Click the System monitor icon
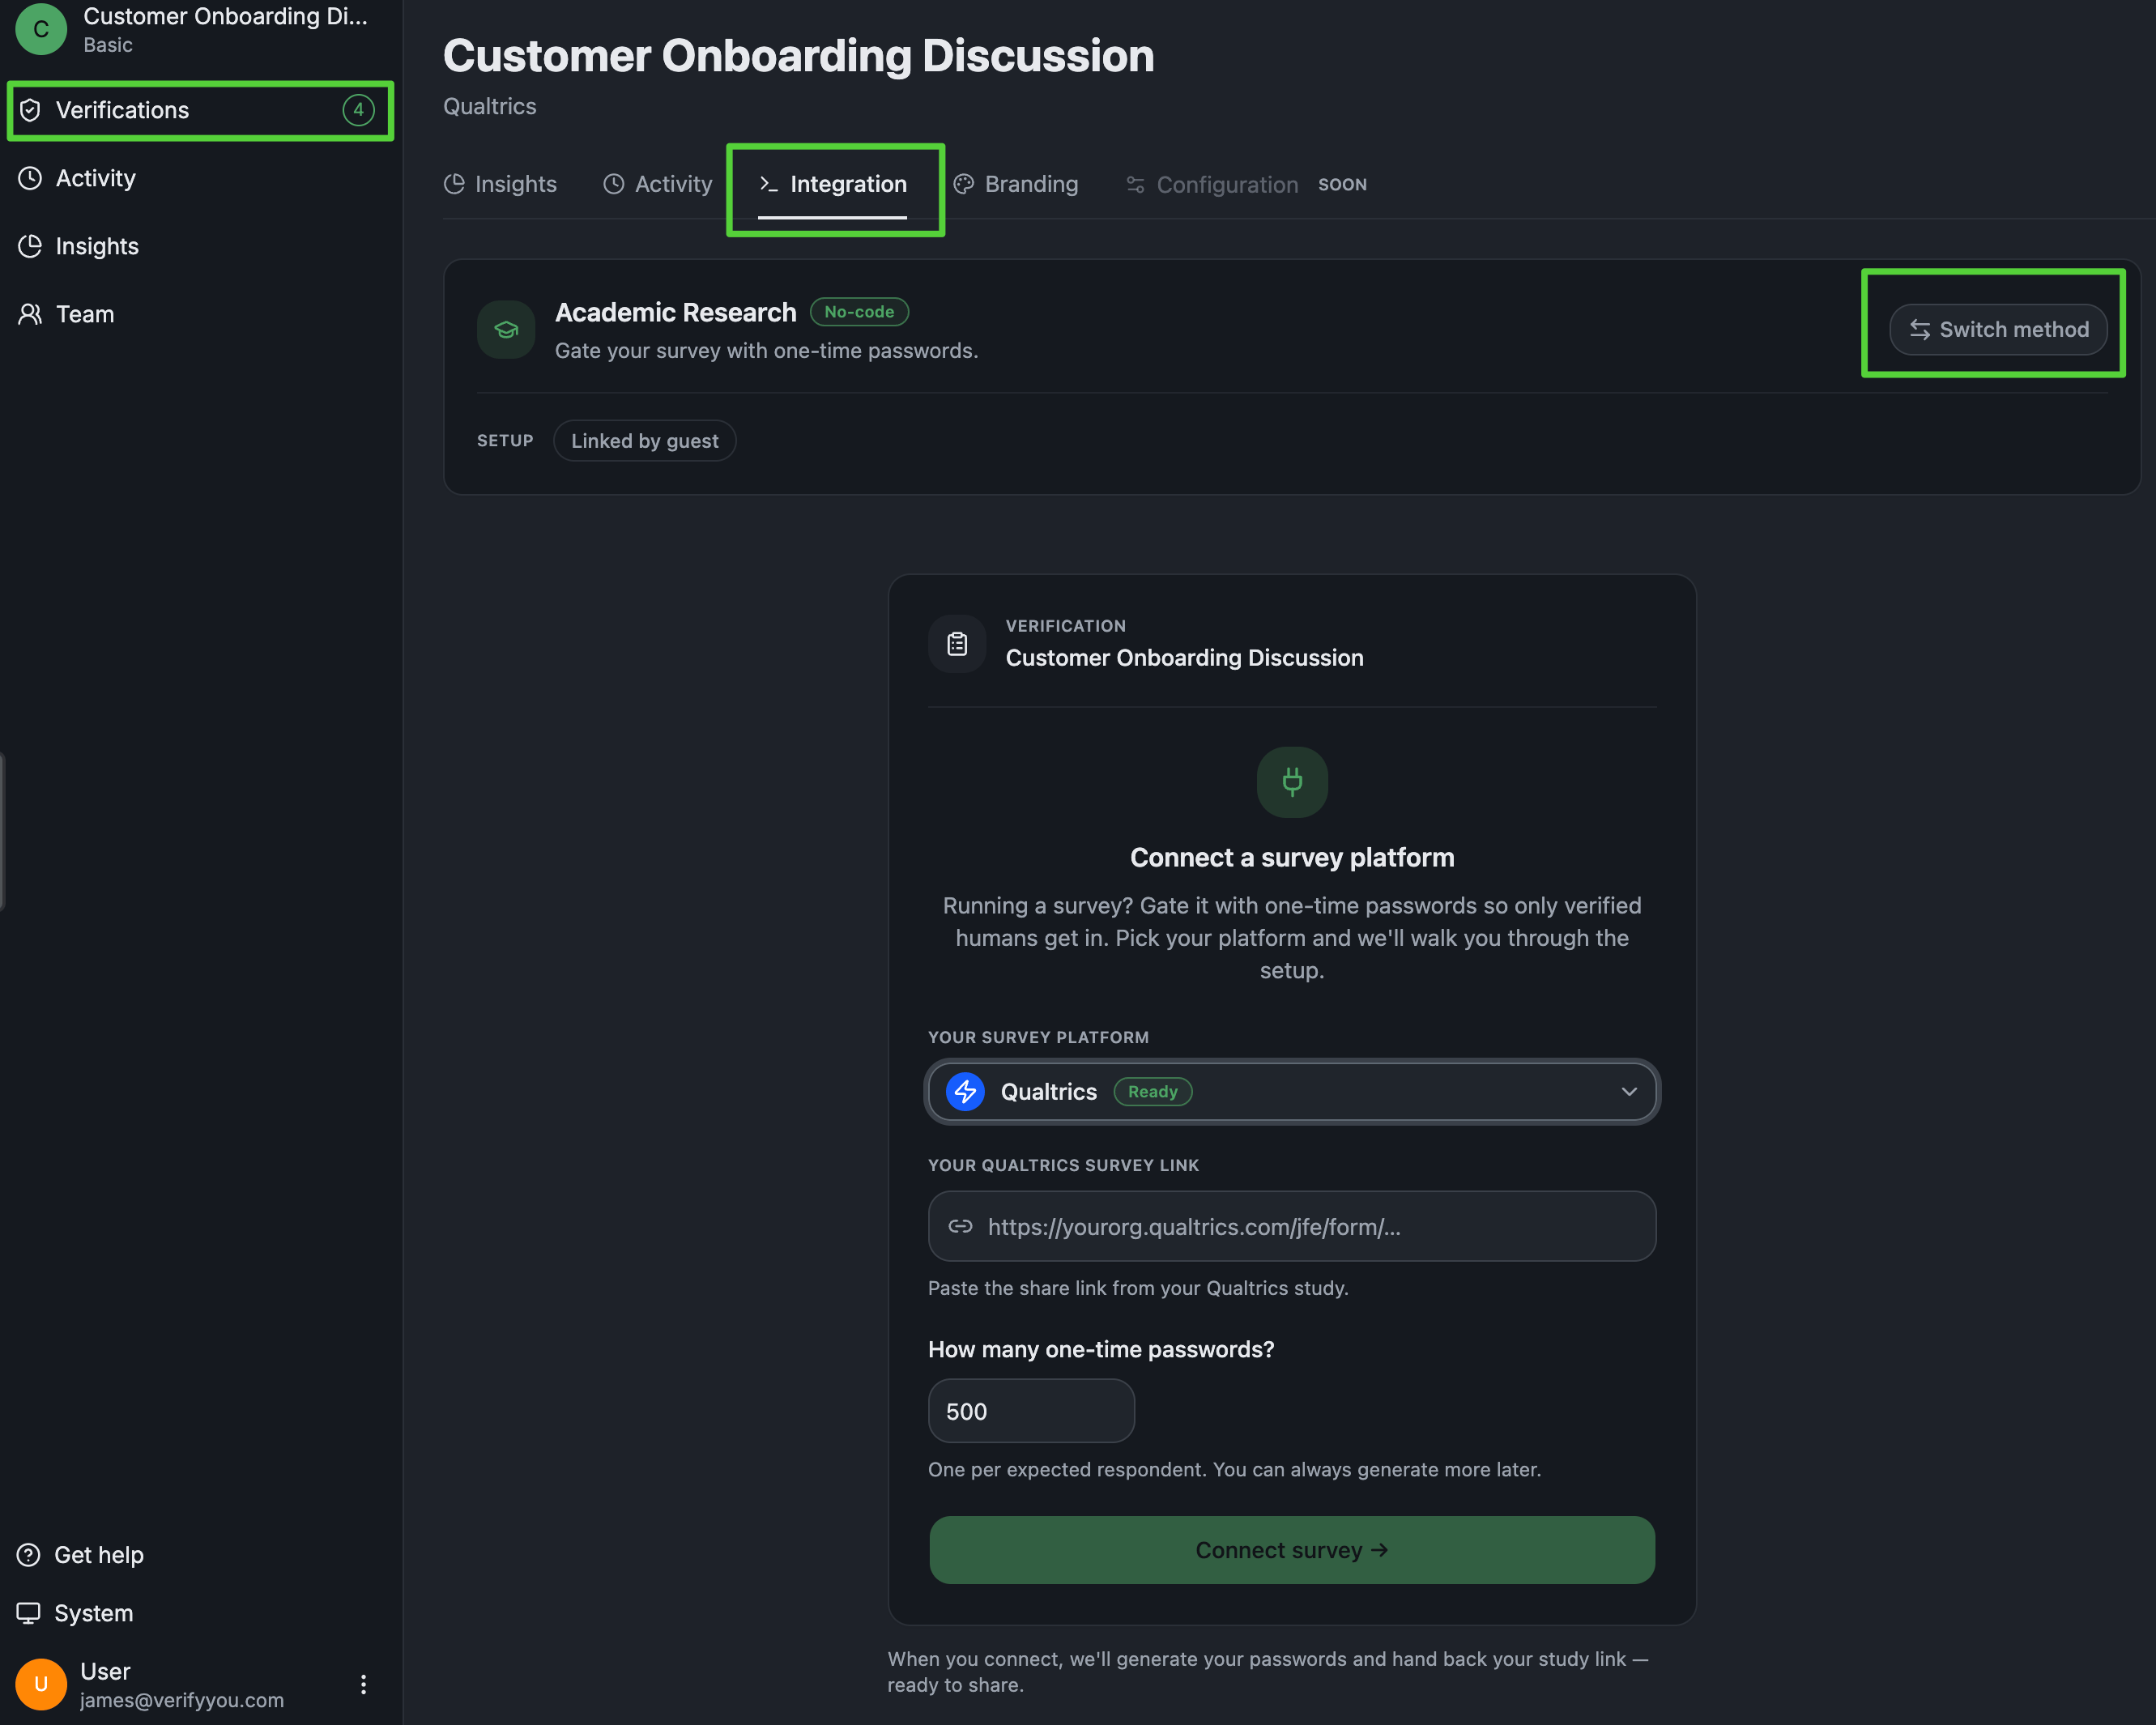This screenshot has height=1725, width=2156. [x=29, y=1613]
